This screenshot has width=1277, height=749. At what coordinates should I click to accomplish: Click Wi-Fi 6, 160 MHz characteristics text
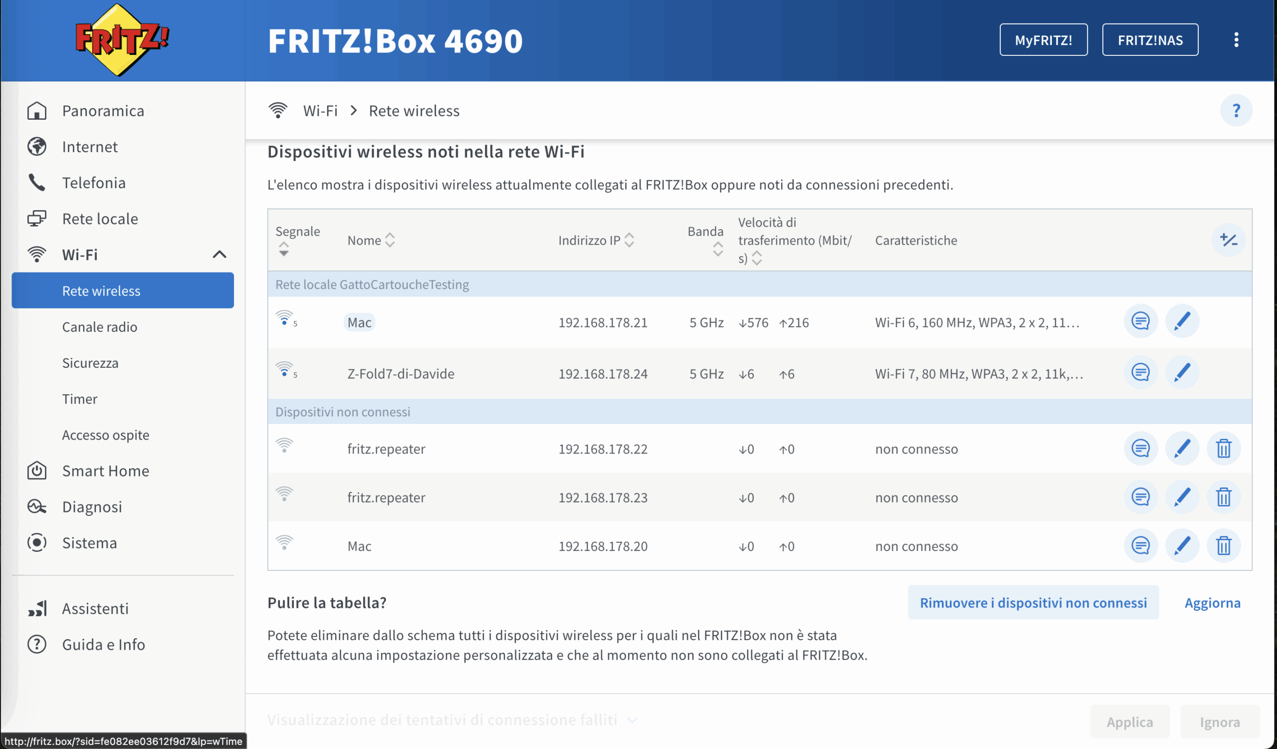tap(977, 322)
